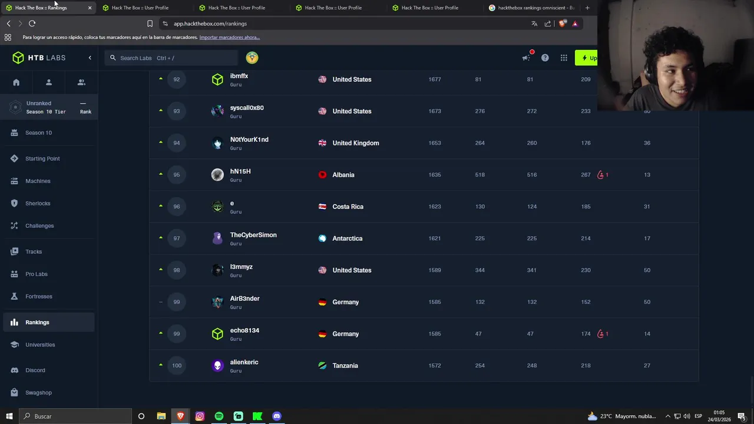The width and height of the screenshot is (754, 424).
Task: Close the Rankings browser tab
Action: [90, 8]
